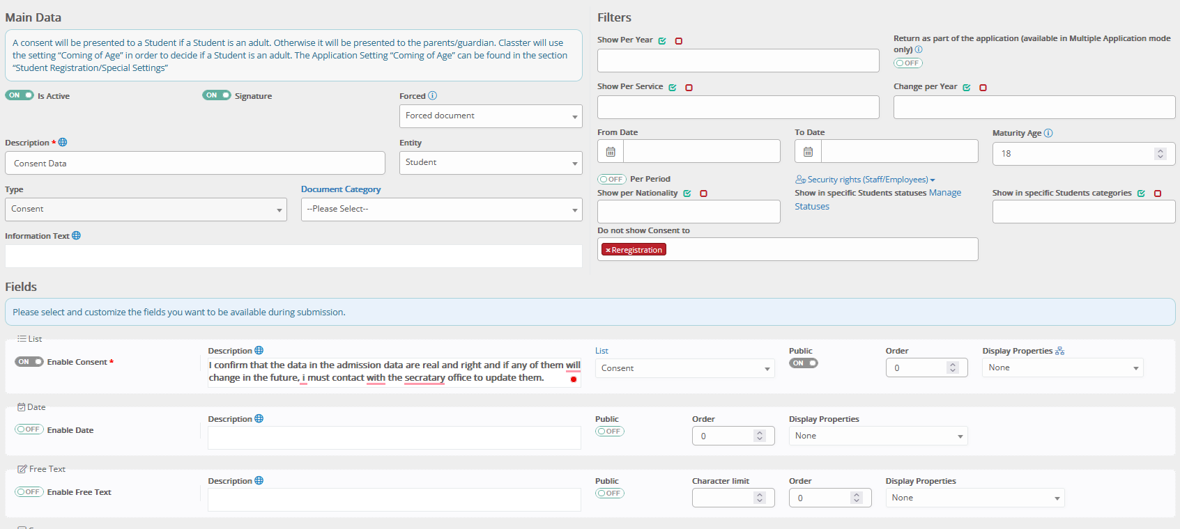The width and height of the screenshot is (1180, 529).
Task: Open the To Date calendar picker
Action: 808,152
